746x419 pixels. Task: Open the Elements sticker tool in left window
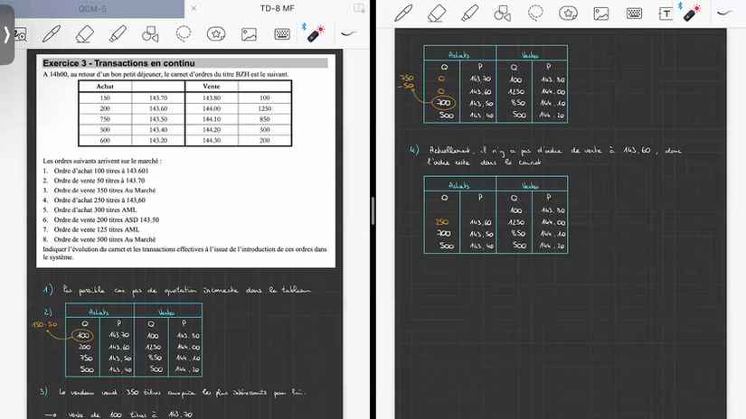click(x=216, y=33)
